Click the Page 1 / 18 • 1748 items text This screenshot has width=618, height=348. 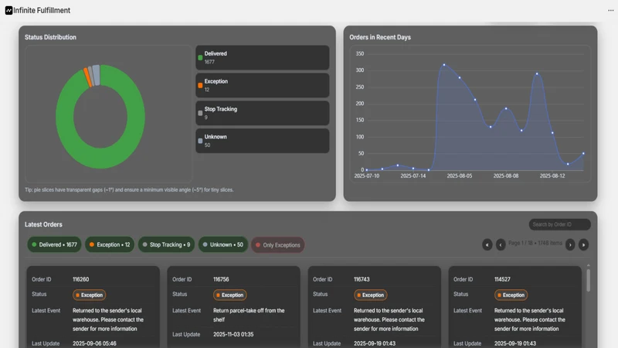pos(535,243)
